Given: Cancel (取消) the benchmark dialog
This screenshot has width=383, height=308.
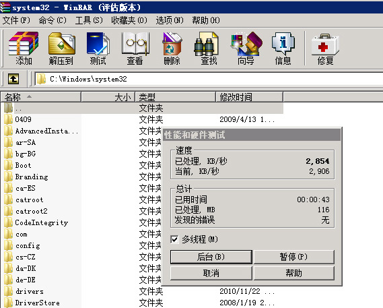Looking at the screenshot, I should pos(211,273).
